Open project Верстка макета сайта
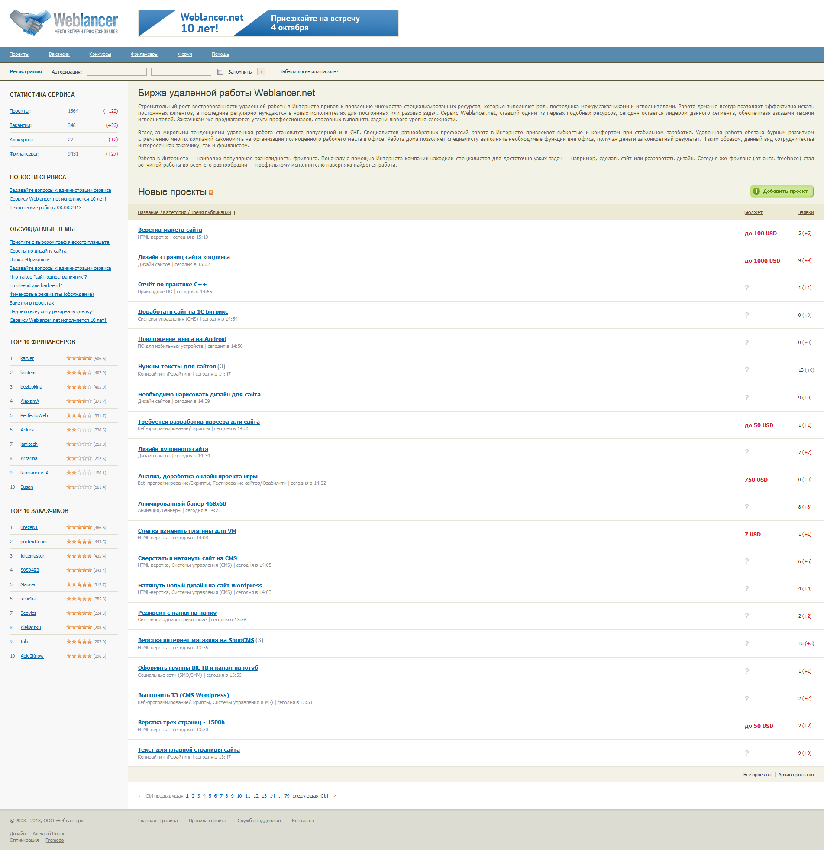The image size is (824, 850). pyautogui.click(x=170, y=230)
